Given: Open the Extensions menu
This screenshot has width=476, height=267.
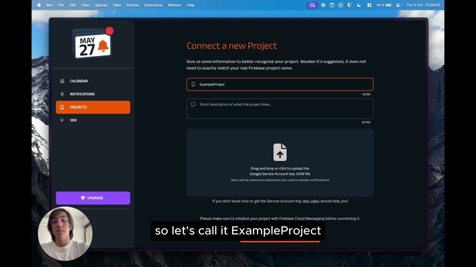Looking at the screenshot, I should (153, 5).
